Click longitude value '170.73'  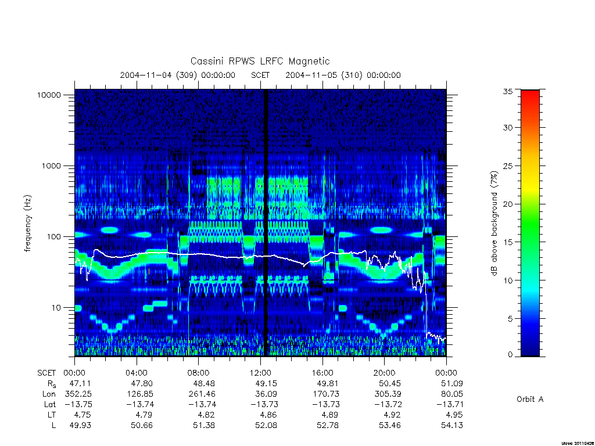click(x=326, y=394)
